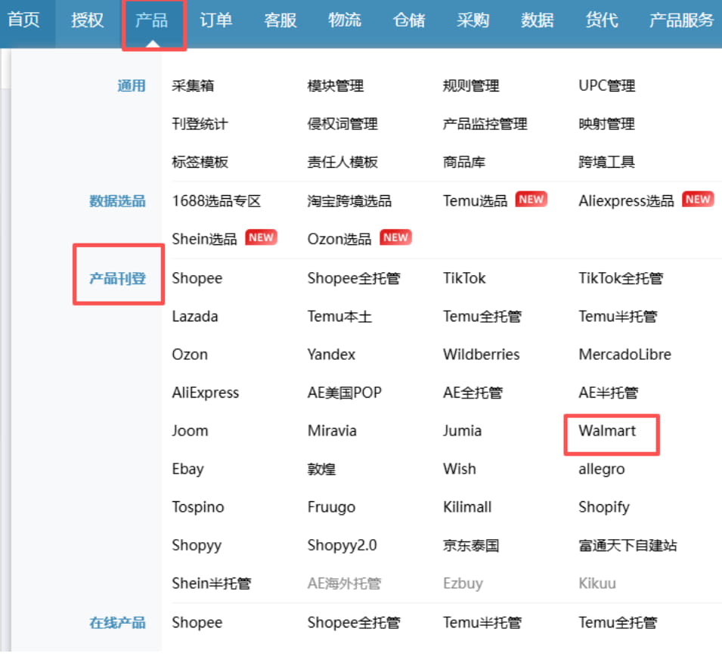This screenshot has height=657, width=722.
Task: Go to the 首页 tab
Action: (23, 20)
